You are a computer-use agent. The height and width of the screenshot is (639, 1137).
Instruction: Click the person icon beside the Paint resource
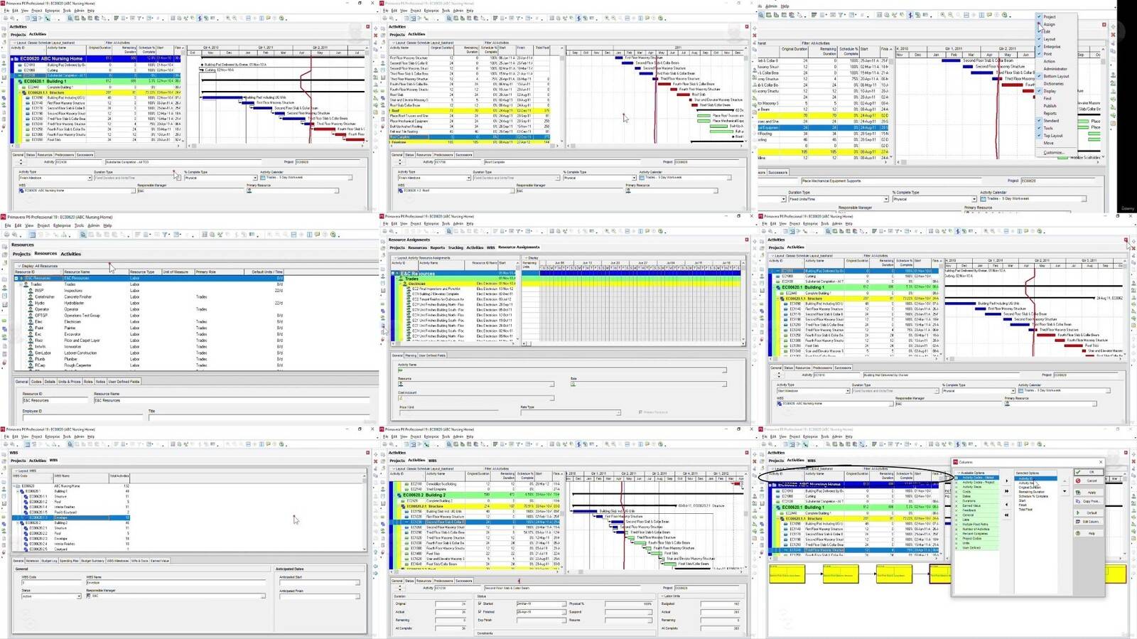point(31,328)
